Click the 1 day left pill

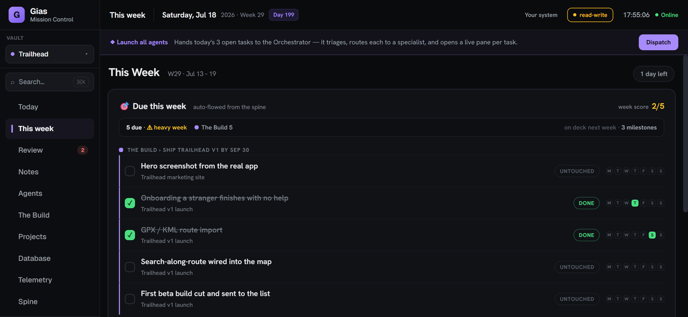tap(654, 74)
